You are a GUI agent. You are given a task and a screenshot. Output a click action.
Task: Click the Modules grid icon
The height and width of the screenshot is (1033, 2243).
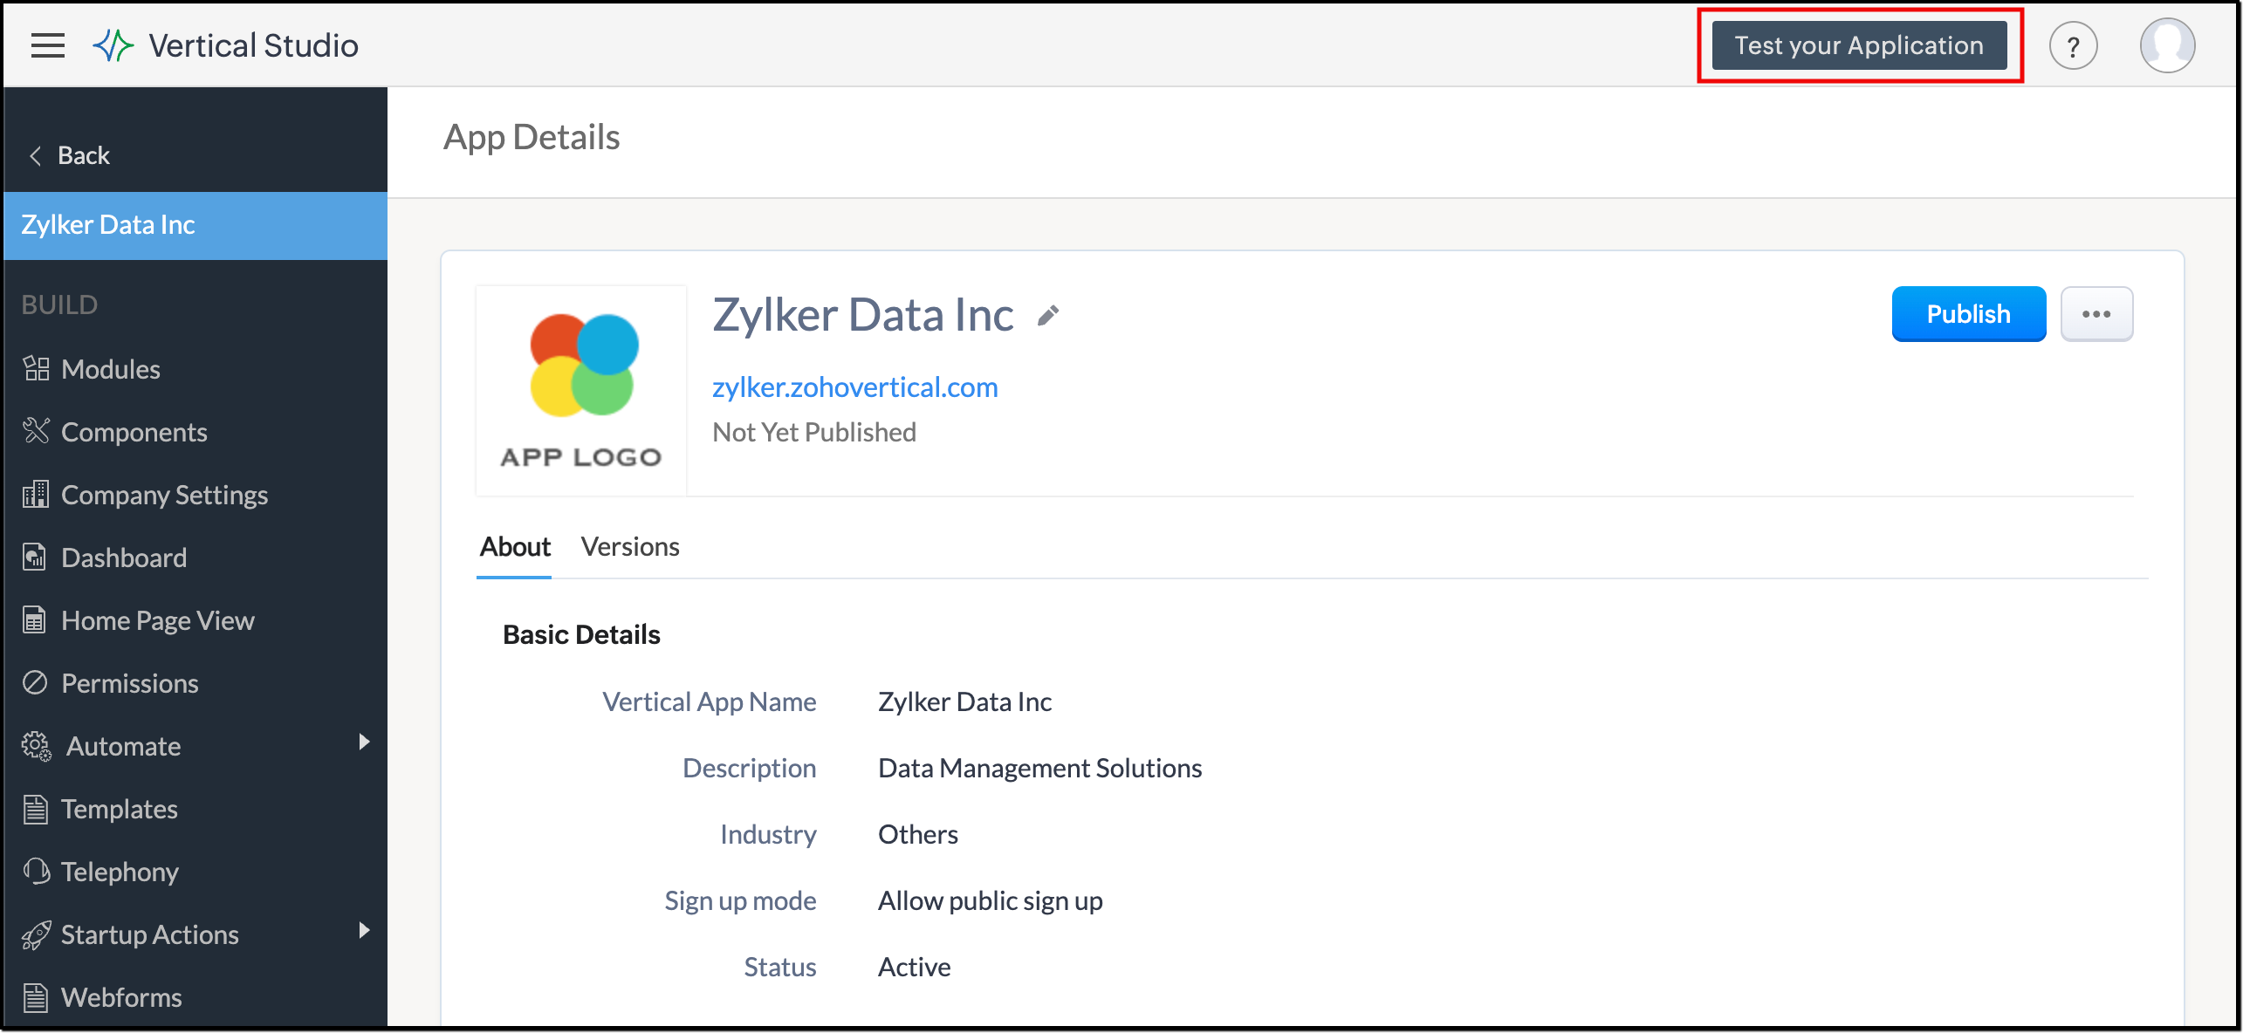36,369
